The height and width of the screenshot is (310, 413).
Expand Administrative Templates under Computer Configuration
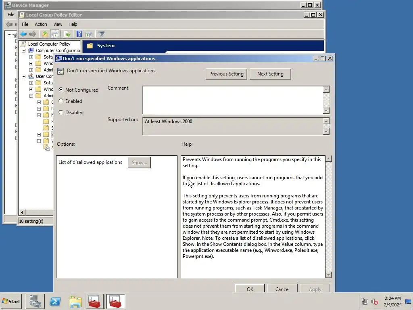click(x=31, y=70)
